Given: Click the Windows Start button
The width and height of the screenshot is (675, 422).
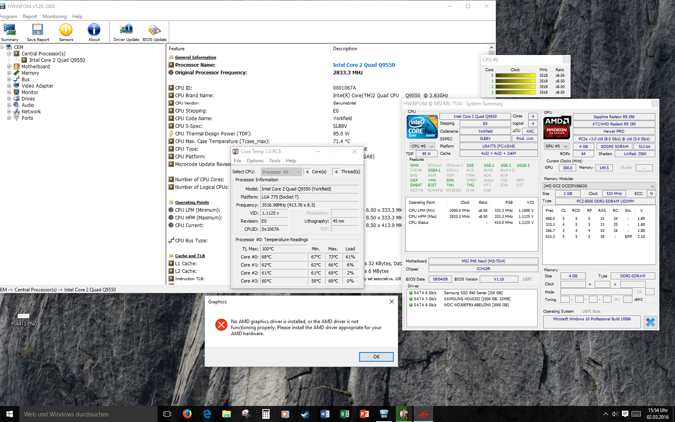Looking at the screenshot, I should tap(10, 414).
